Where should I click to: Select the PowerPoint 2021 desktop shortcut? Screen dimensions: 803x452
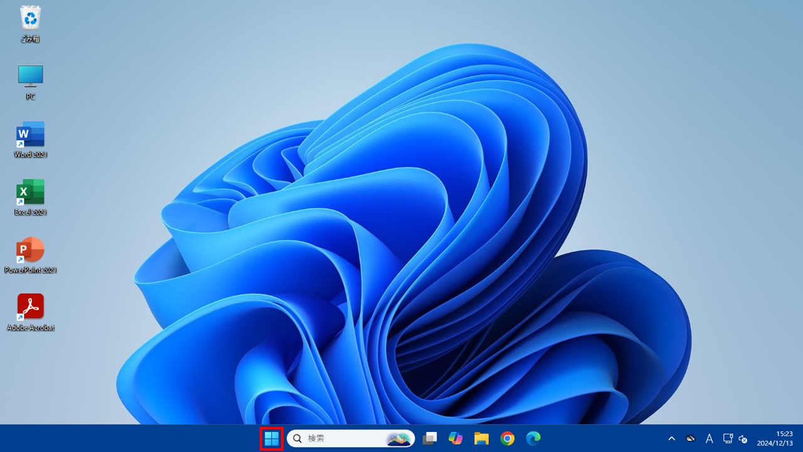30,255
